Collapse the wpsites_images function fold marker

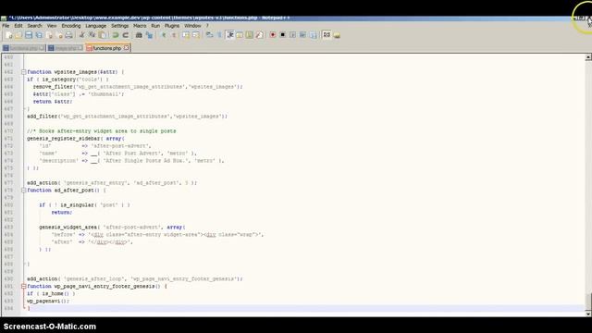pos(23,72)
